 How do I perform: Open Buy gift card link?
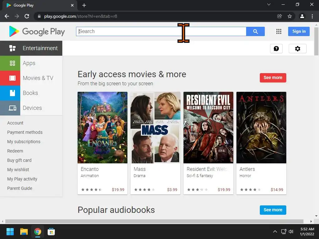[19, 160]
